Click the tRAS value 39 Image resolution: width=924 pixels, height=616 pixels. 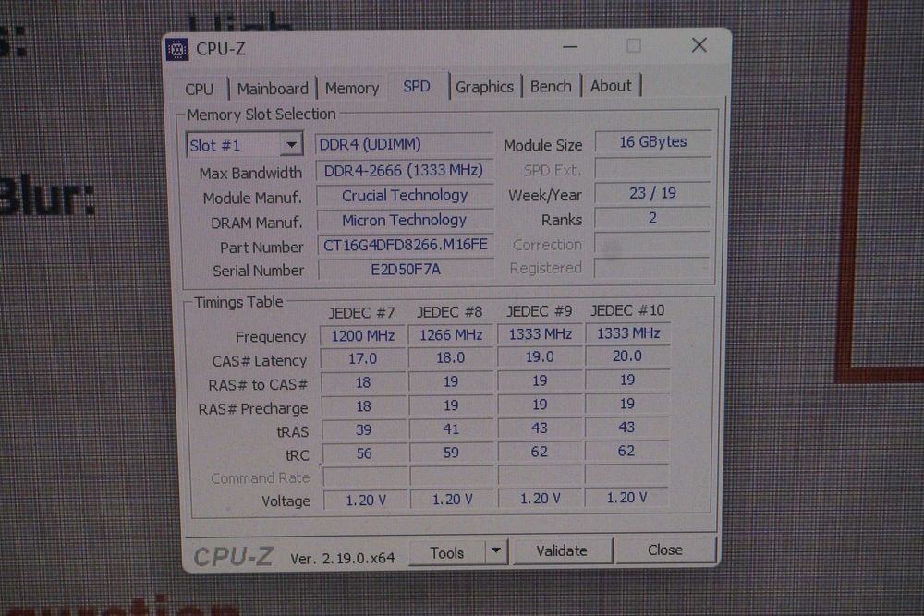point(363,429)
